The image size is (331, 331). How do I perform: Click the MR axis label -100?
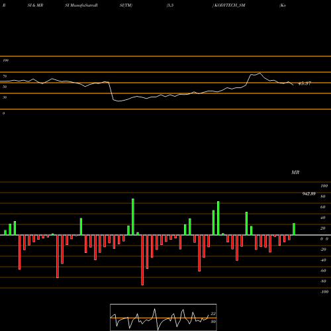(324, 292)
